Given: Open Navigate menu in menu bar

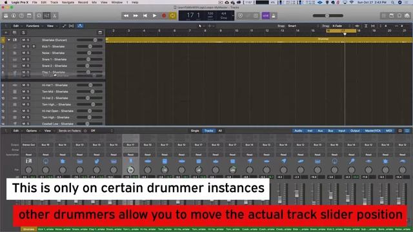Looking at the screenshot, I should coord(68,2).
